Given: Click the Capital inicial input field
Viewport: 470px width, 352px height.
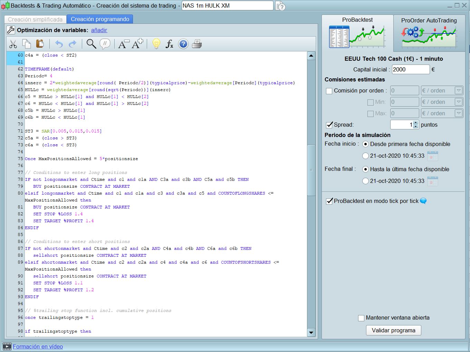Looking at the screenshot, I should pos(411,69).
